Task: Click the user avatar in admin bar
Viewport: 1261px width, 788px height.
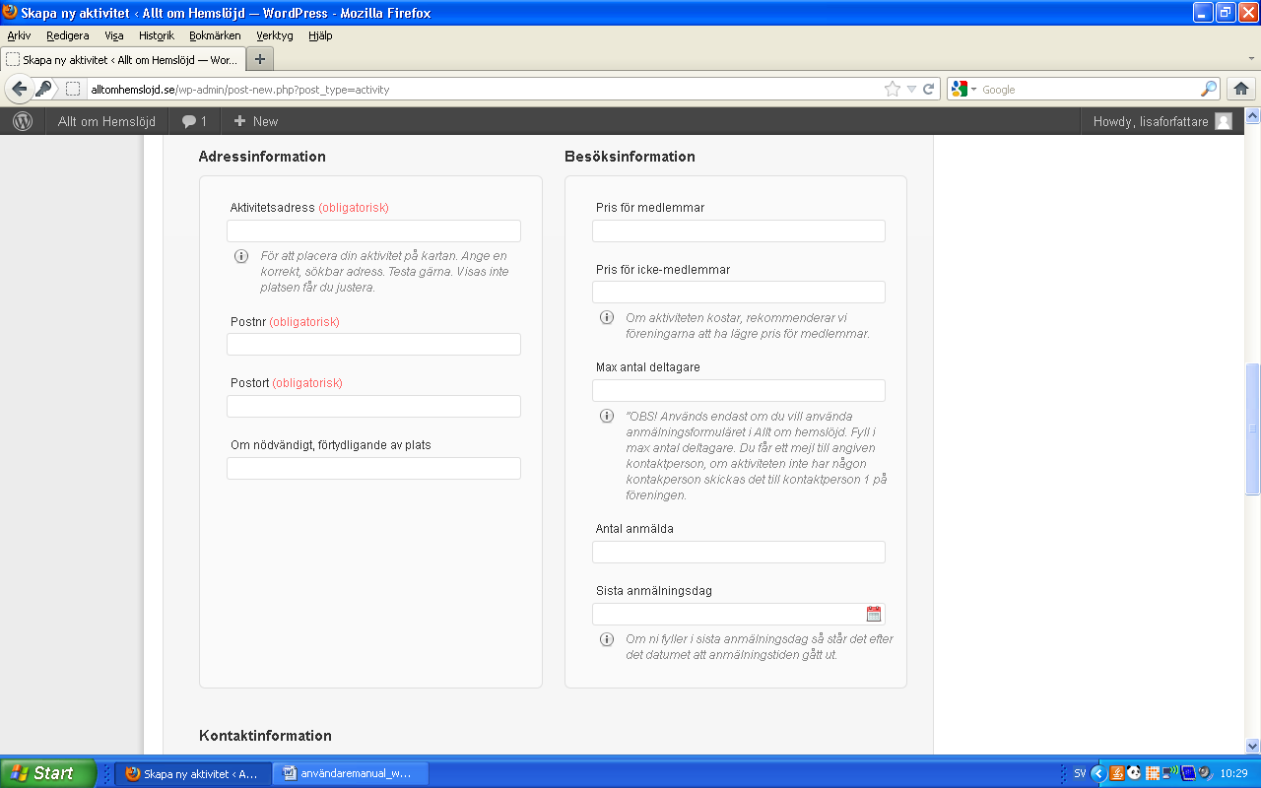Action: tap(1224, 121)
